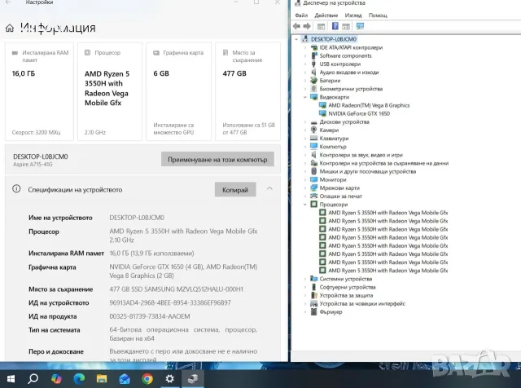Click the Forward arrow in Device Manager toolbar

tap(307, 26)
